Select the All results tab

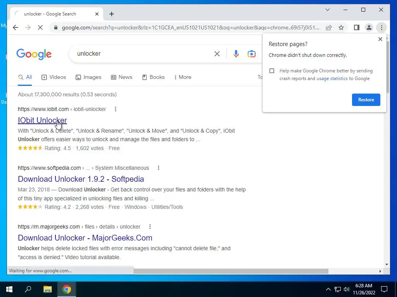[25, 77]
